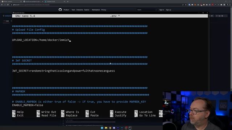
Task: Click the nano 'Replace' shortcut label
Action: coord(72,116)
